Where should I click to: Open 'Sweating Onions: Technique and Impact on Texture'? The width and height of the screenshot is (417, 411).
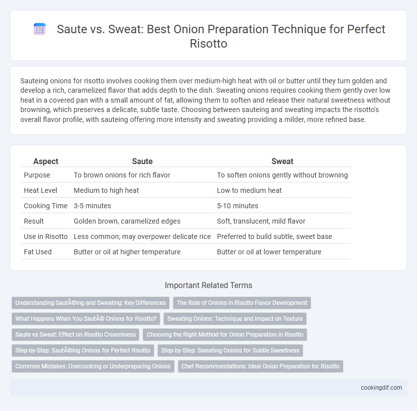pyautogui.click(x=235, y=319)
